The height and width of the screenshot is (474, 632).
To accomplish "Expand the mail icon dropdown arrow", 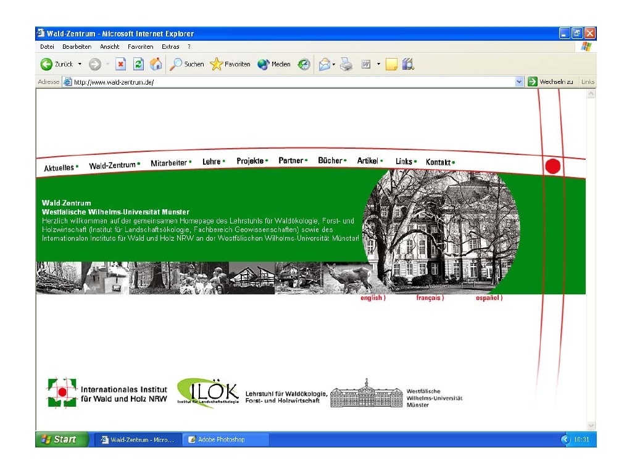I will coord(334,64).
